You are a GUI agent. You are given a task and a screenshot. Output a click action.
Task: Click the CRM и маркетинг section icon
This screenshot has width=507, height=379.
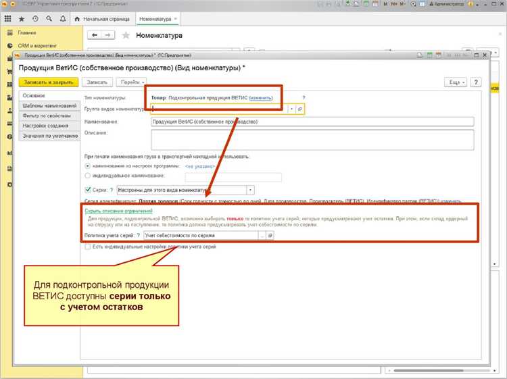click(x=9, y=45)
